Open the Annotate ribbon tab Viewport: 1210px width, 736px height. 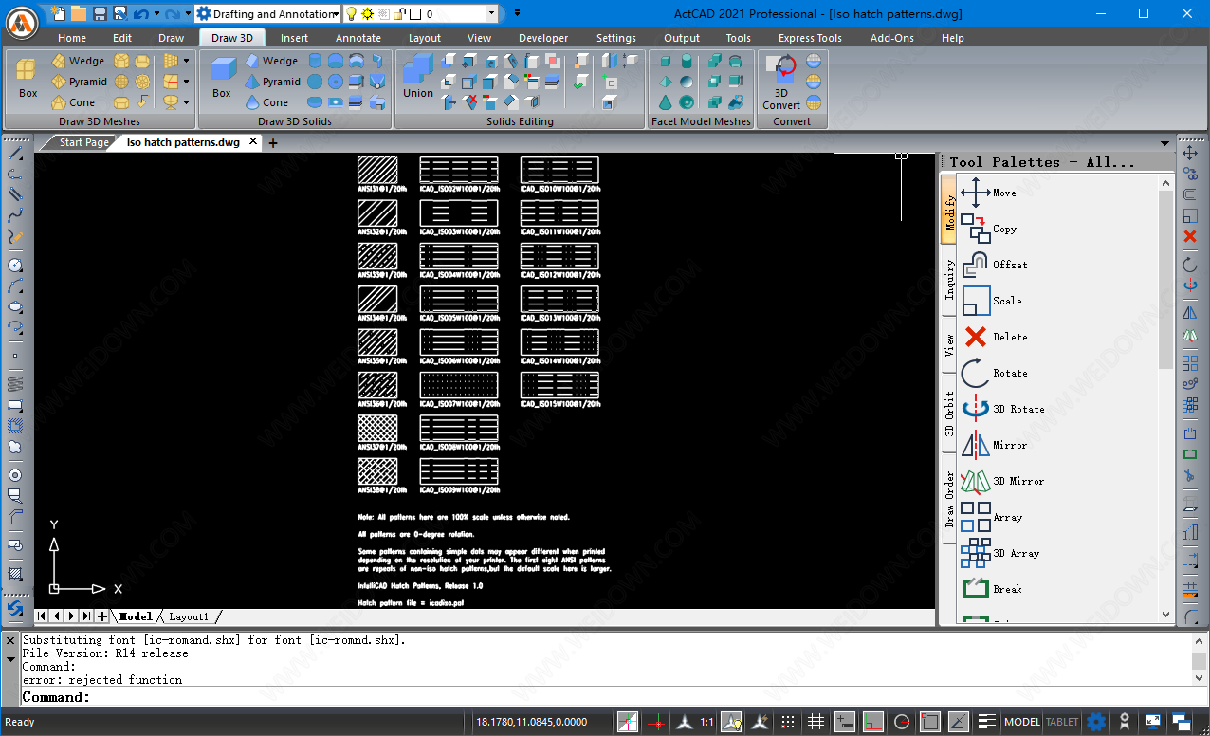point(358,38)
